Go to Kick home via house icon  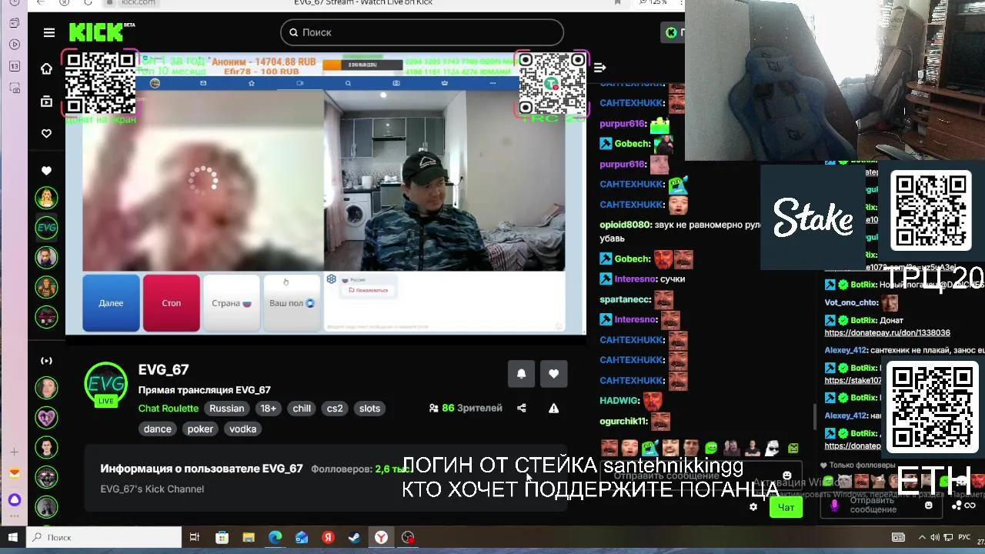47,69
